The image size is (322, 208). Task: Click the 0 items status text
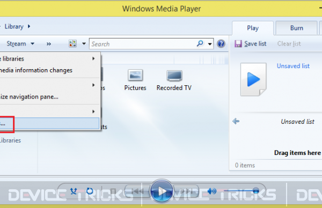click(x=245, y=165)
